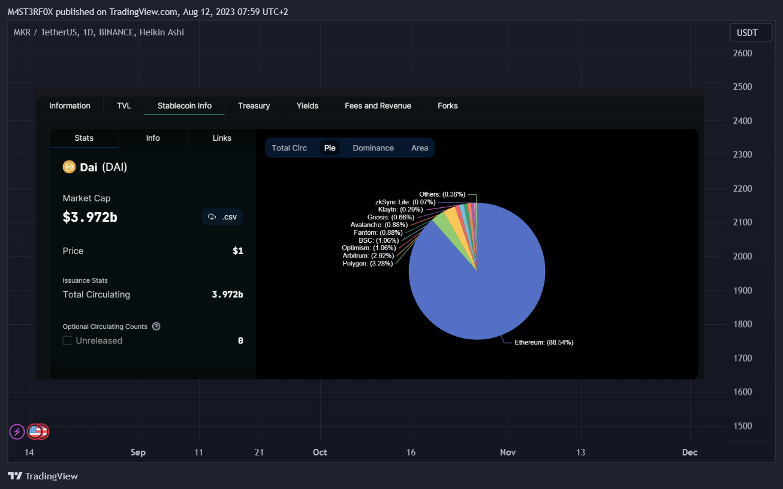Click the Ethereum: (88.54%) label
Viewport: 783px width, 489px height.
544,342
